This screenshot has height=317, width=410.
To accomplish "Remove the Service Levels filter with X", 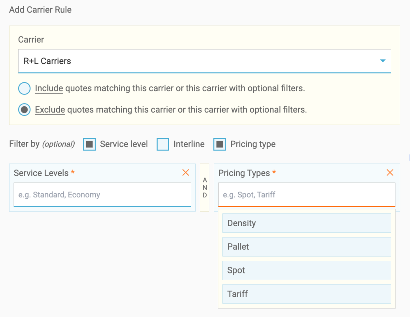I will [186, 172].
